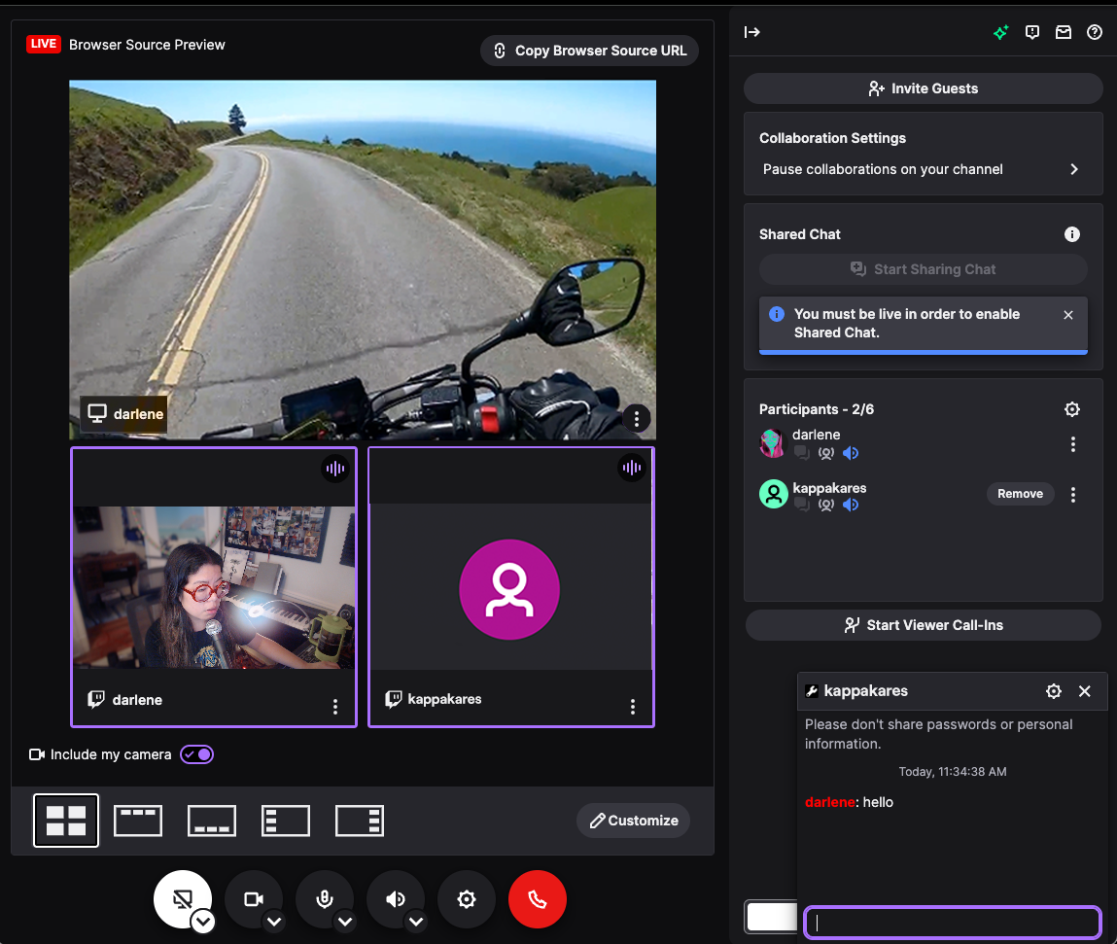
Task: Open stream settings gear in bottom toolbar
Action: point(466,899)
